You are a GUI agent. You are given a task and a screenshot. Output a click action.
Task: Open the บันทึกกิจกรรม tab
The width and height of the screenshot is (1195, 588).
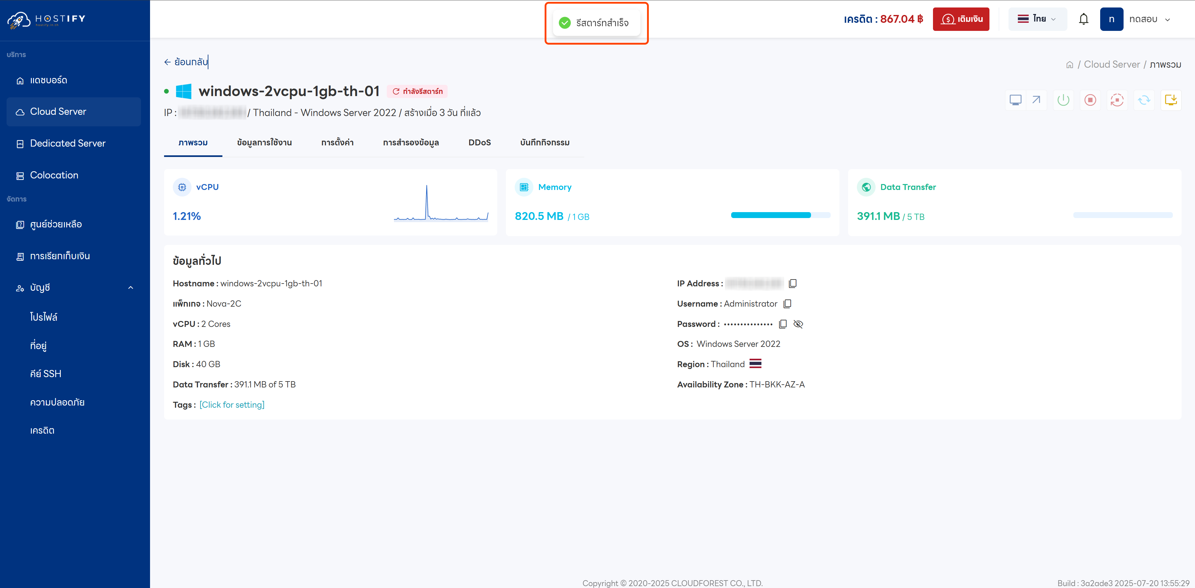click(x=545, y=143)
